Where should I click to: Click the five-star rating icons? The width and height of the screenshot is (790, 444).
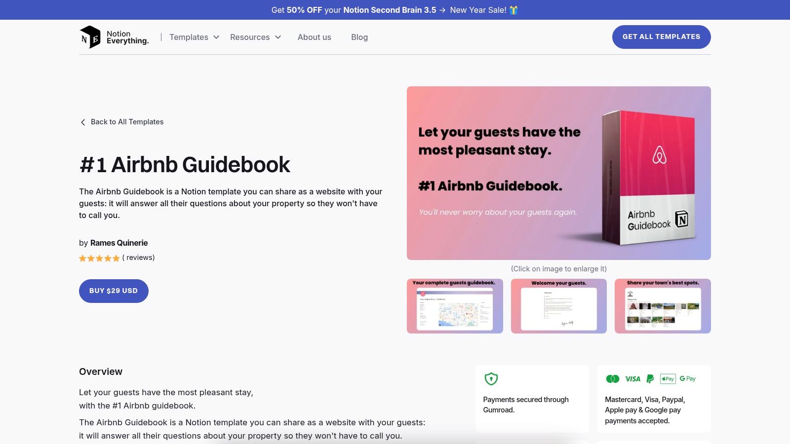click(x=99, y=258)
